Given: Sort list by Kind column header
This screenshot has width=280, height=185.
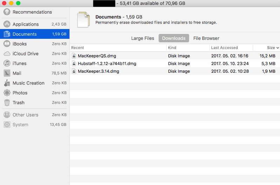Looking at the screenshot, I should (172, 48).
